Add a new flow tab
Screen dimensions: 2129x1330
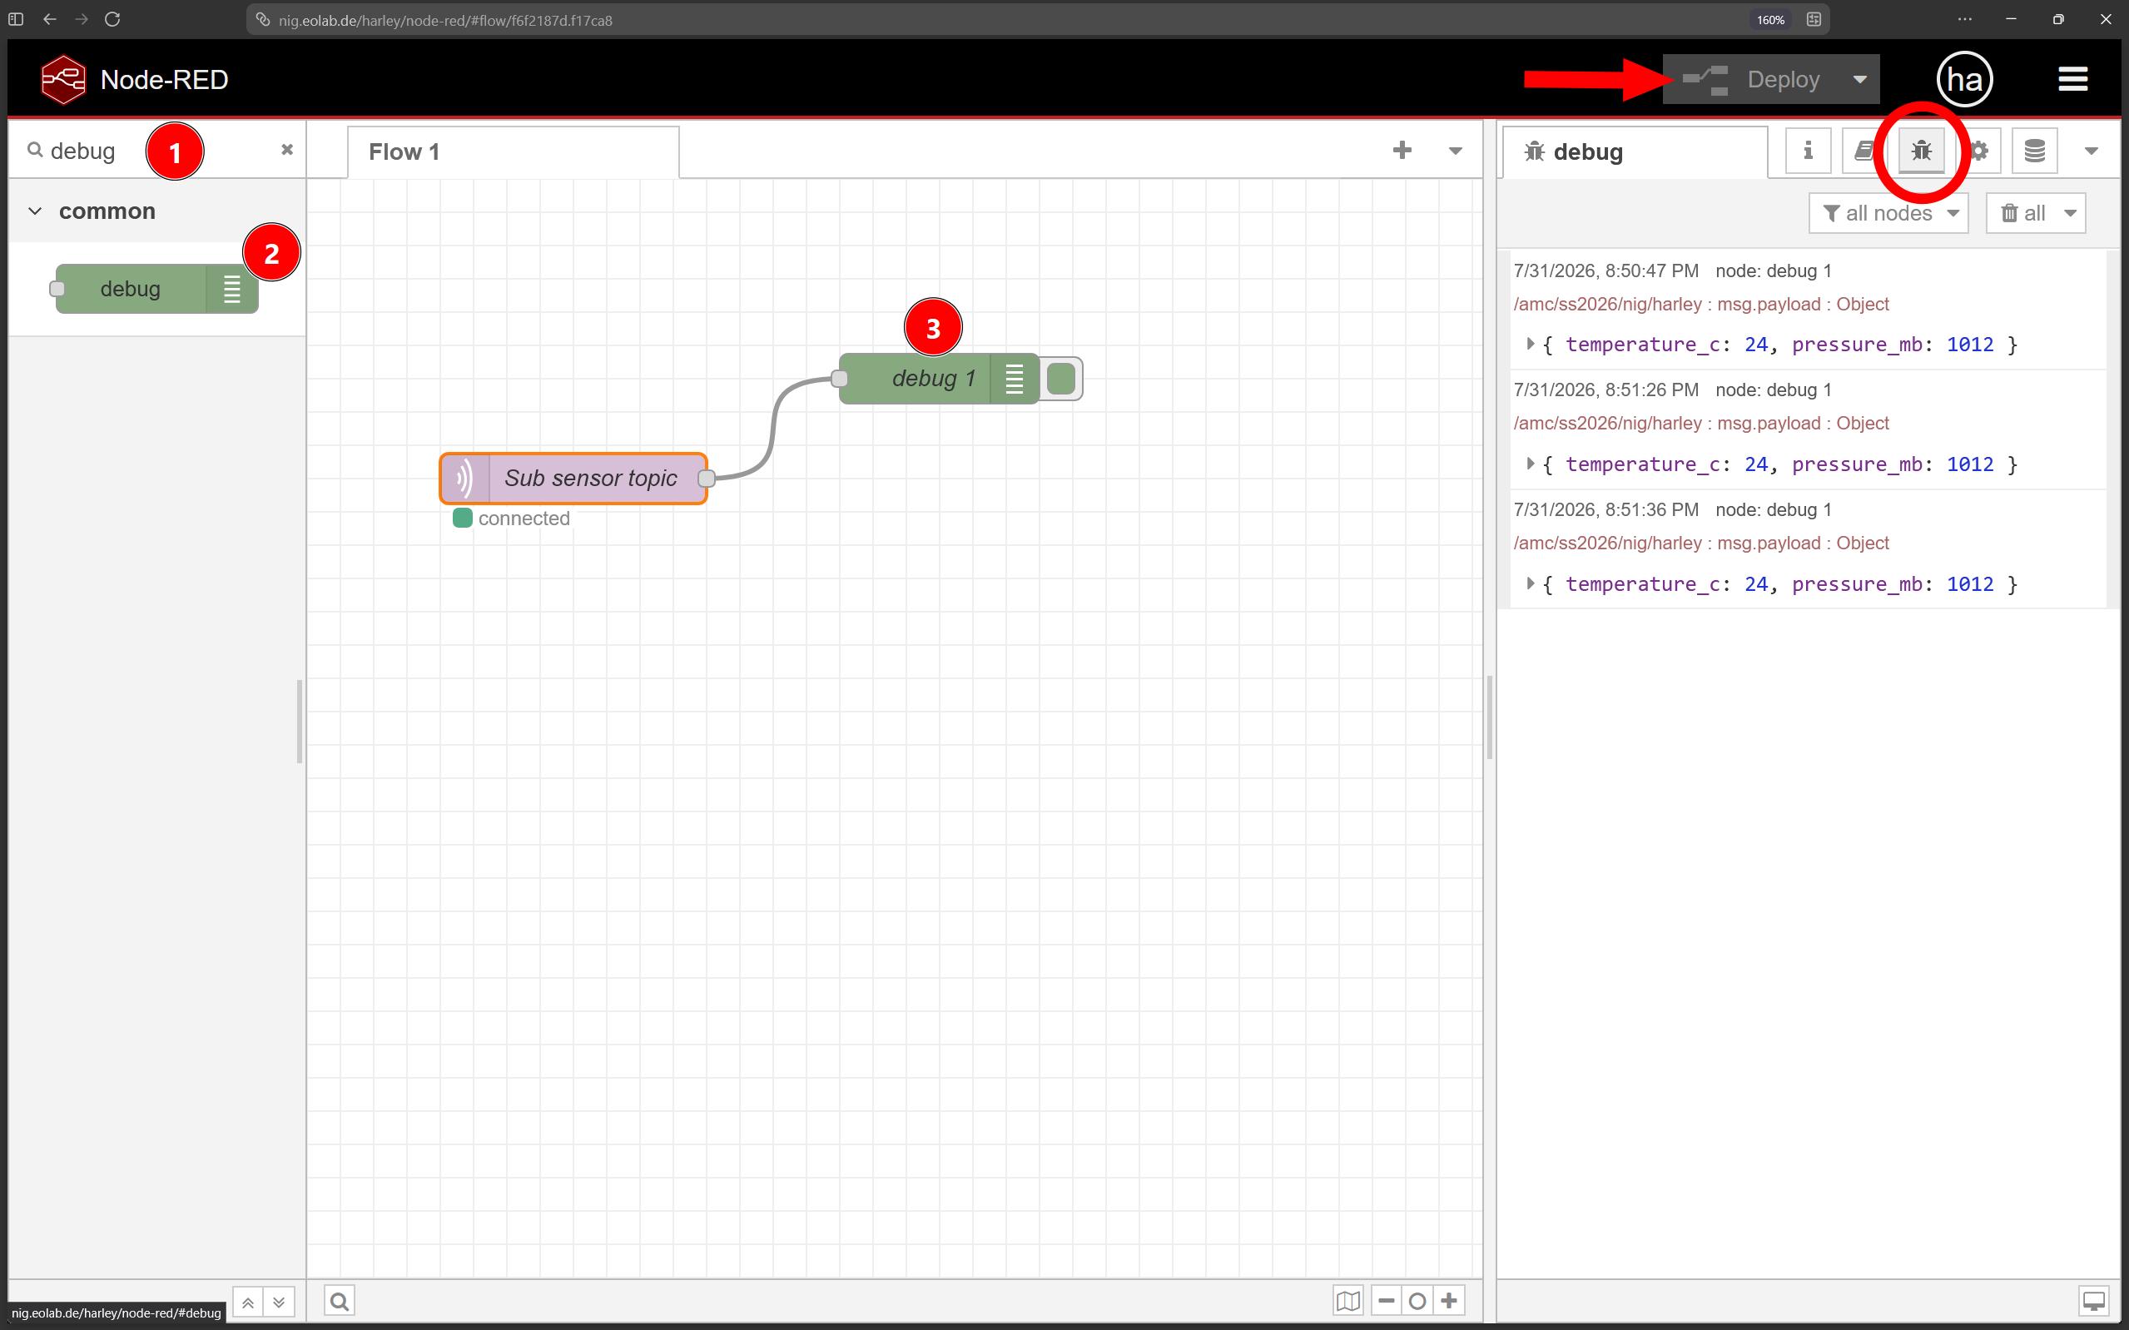coord(1402,151)
